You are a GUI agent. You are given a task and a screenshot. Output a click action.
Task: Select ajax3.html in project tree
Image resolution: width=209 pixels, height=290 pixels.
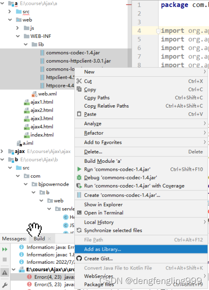[x=42, y=118]
